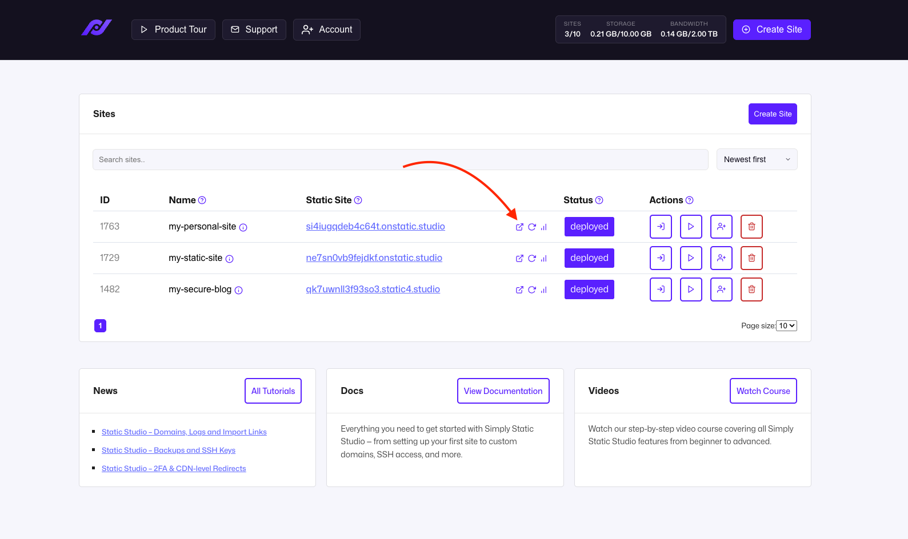This screenshot has height=539, width=908.
Task: Click info icon beside my-personal-site name
Action: pyautogui.click(x=243, y=227)
